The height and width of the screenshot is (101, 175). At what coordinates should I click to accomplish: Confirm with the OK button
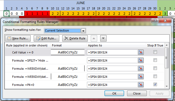coord(114,93)
